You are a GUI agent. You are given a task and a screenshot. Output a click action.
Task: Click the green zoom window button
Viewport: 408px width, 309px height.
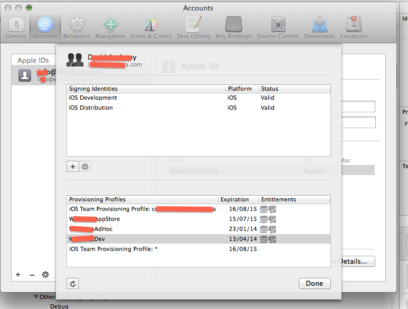point(29,8)
